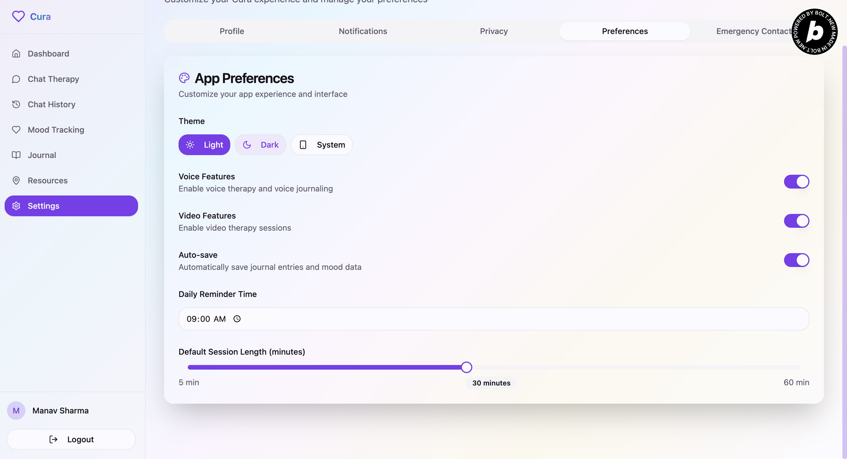Click clock icon in Daily Reminder field
Screen dimensions: 847x459
point(237,319)
